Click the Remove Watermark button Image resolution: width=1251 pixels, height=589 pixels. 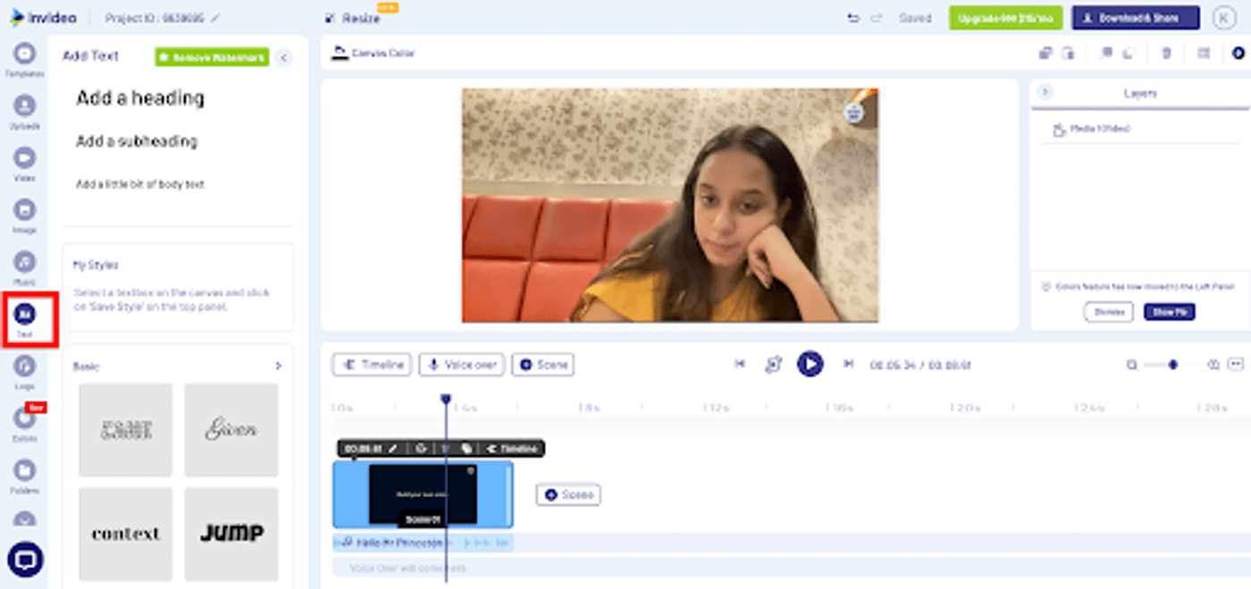point(212,57)
